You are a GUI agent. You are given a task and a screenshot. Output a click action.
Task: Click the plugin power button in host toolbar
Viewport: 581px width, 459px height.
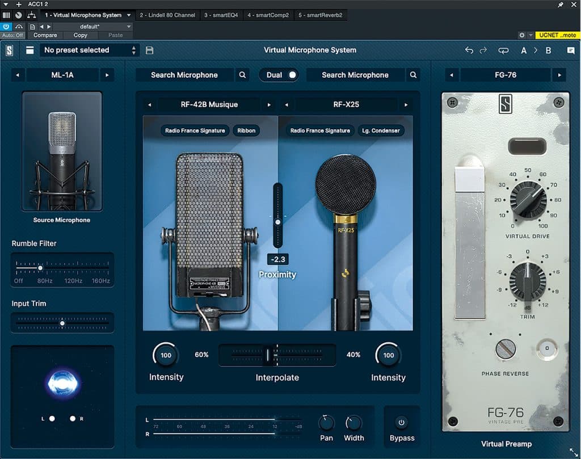(6, 27)
